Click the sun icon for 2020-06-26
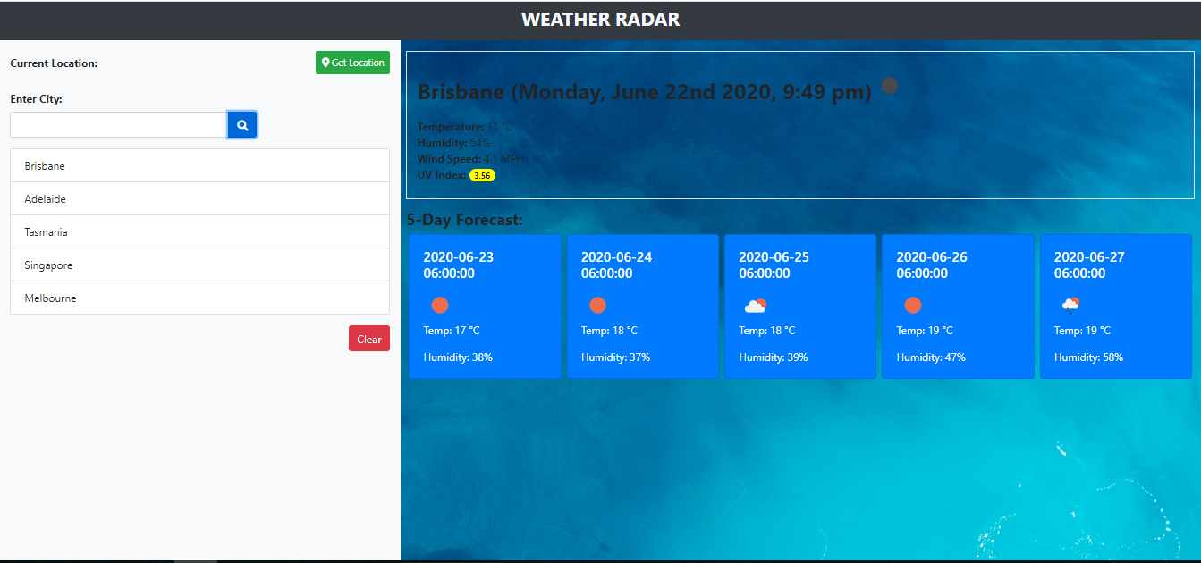Viewport: 1201px width, 563px height. coord(913,306)
